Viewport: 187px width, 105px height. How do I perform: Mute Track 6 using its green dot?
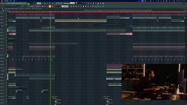(6, 28)
